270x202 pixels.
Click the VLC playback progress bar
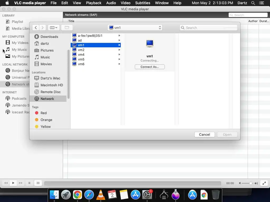point(133,183)
